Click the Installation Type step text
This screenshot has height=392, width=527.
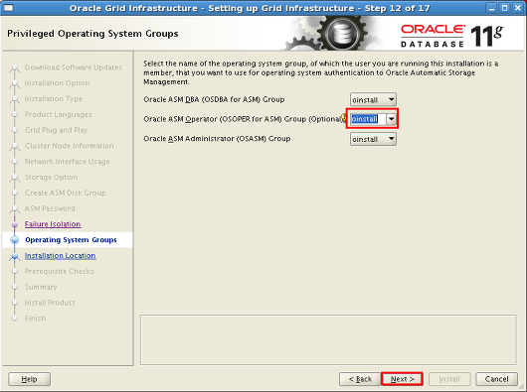point(54,98)
